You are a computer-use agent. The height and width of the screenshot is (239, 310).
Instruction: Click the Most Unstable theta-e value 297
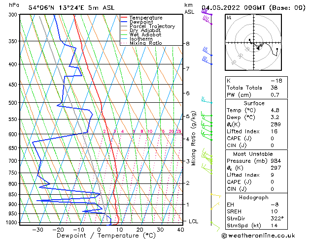(276, 168)
